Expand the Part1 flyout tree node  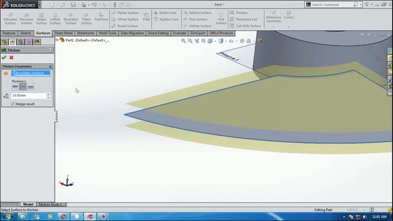click(x=57, y=40)
